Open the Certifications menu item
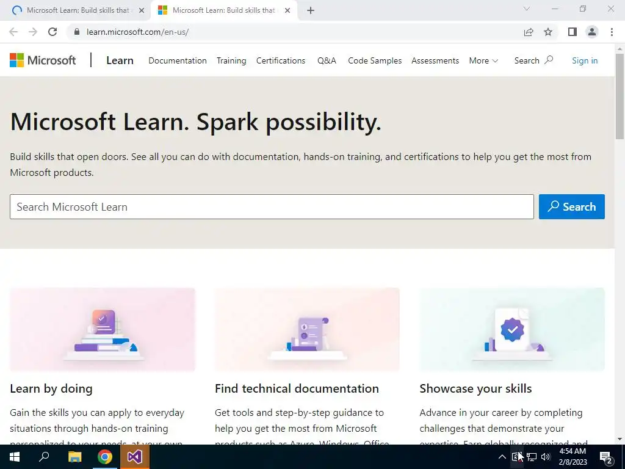625x469 pixels. [x=281, y=60]
